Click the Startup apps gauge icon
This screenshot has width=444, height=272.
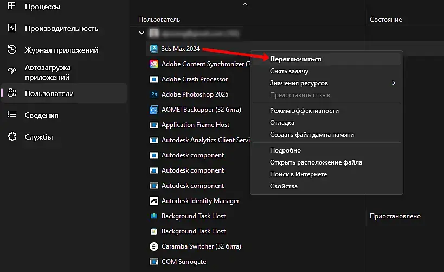click(12, 72)
